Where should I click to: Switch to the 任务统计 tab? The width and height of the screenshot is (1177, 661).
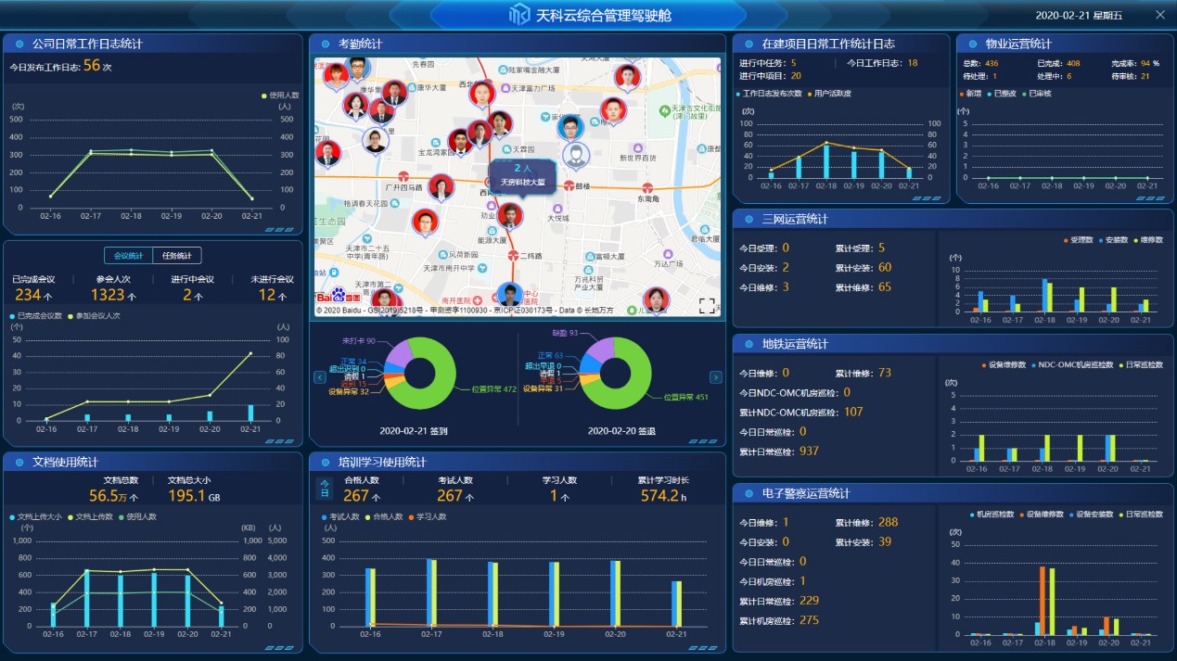coord(177,256)
